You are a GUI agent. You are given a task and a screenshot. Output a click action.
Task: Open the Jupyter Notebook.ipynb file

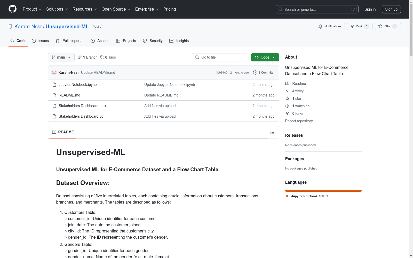pyautogui.click(x=77, y=85)
